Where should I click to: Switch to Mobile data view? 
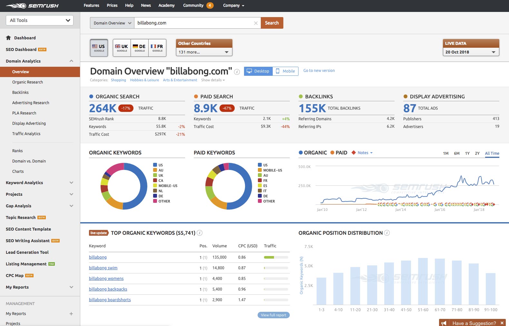[285, 71]
